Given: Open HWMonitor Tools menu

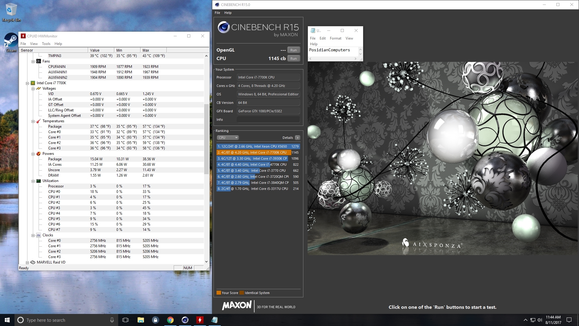Looking at the screenshot, I should pyautogui.click(x=46, y=44).
